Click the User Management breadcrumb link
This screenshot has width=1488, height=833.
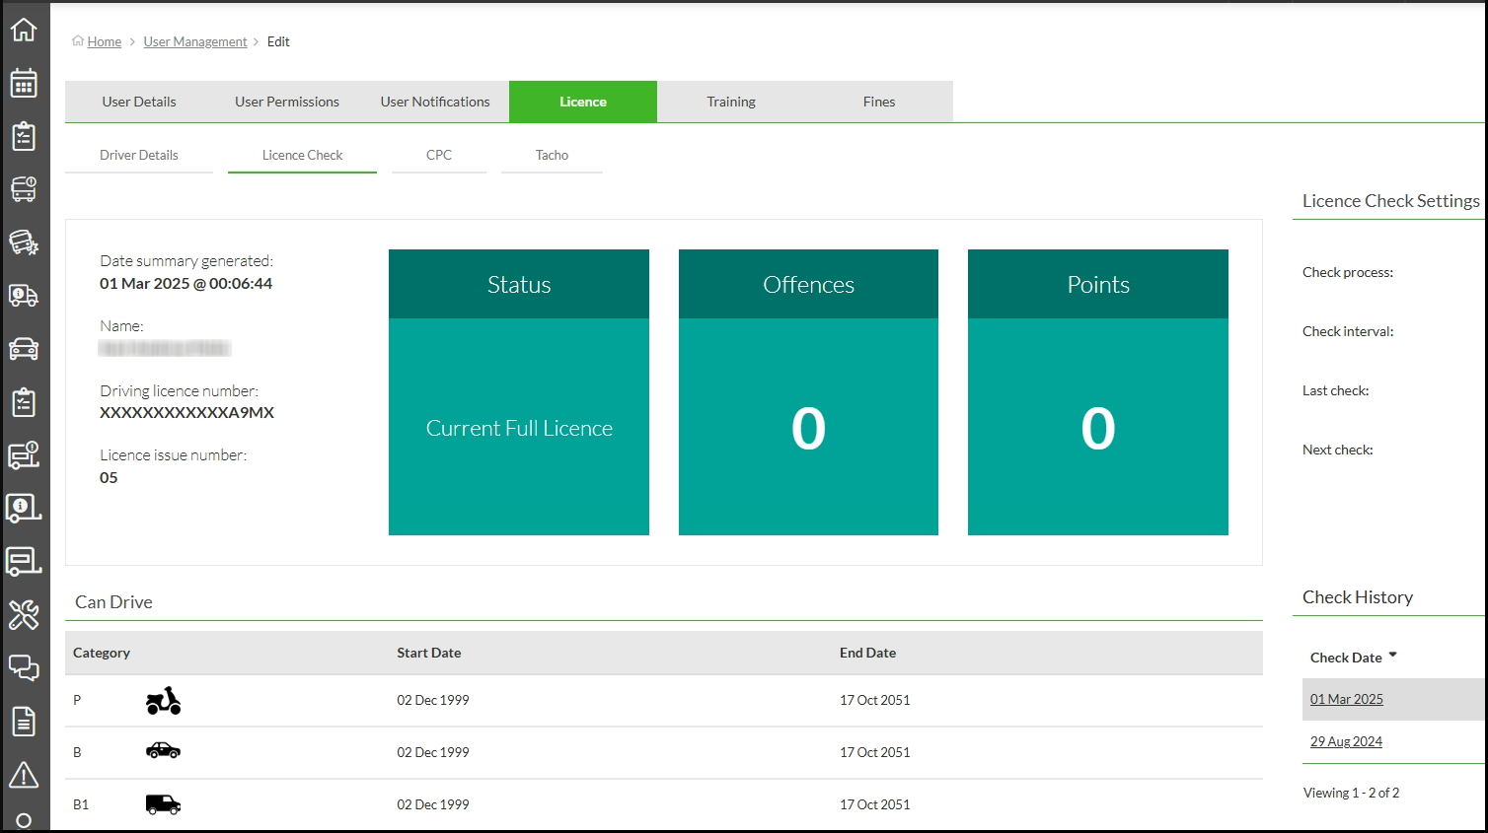coord(195,41)
